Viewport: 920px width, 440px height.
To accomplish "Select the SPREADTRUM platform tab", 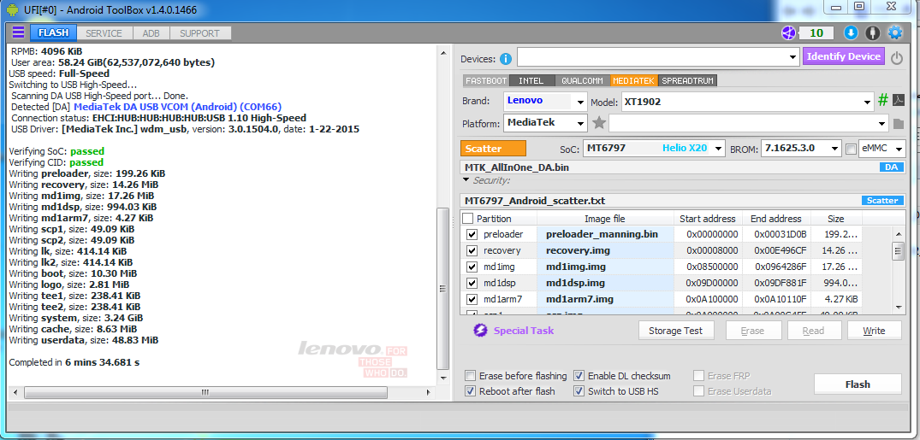I will 688,81.
